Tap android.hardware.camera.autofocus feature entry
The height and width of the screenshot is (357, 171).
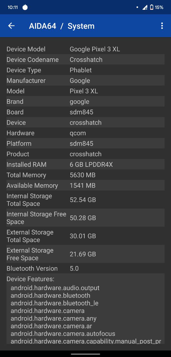coord(63,334)
